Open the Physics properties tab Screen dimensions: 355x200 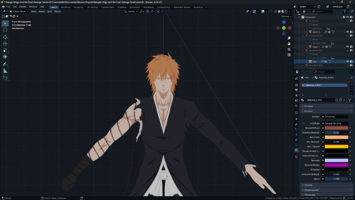(x=296, y=135)
